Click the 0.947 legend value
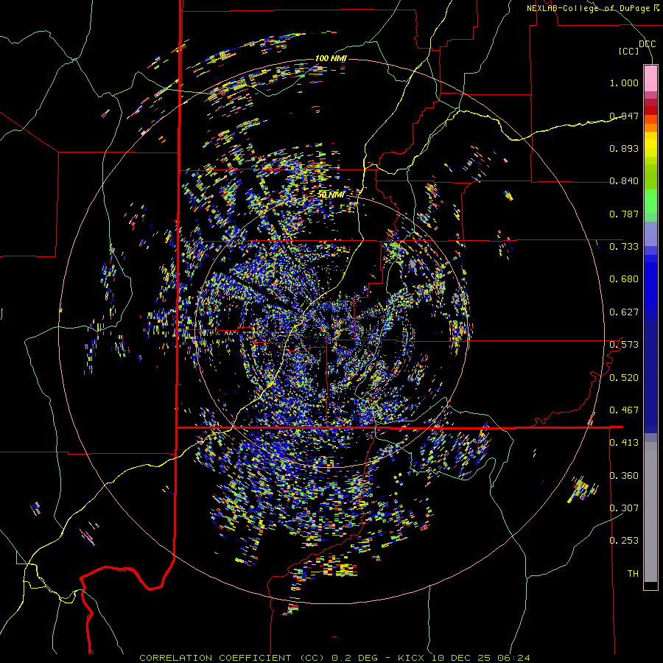This screenshot has width=663, height=663. click(x=624, y=116)
